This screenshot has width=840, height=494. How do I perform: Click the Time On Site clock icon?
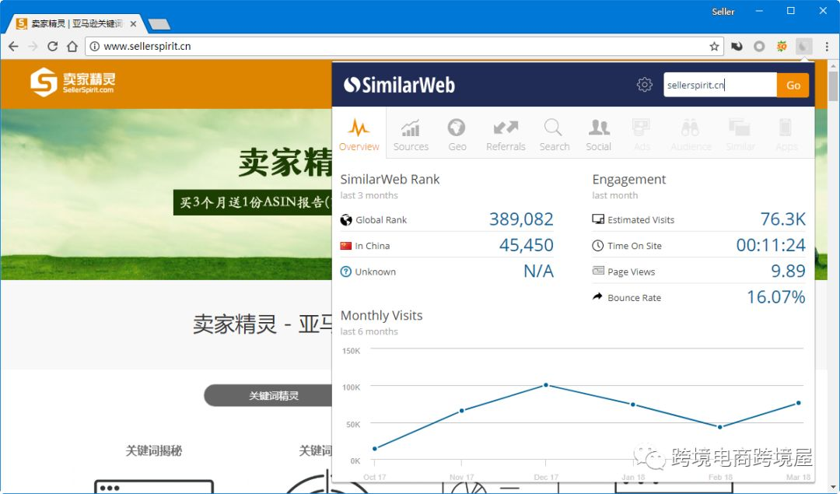598,245
